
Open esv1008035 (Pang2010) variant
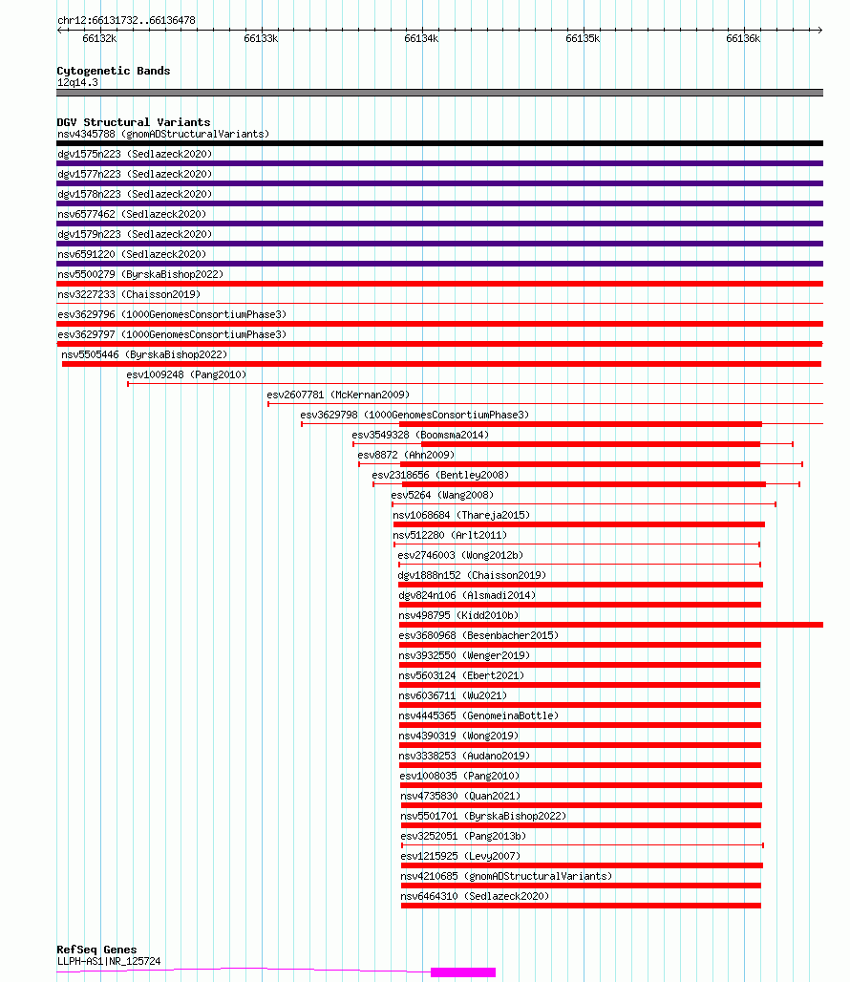[x=459, y=776]
